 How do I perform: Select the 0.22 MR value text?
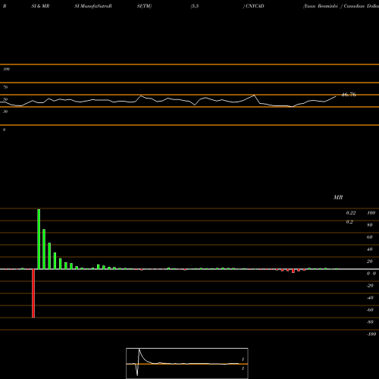coord(351,213)
